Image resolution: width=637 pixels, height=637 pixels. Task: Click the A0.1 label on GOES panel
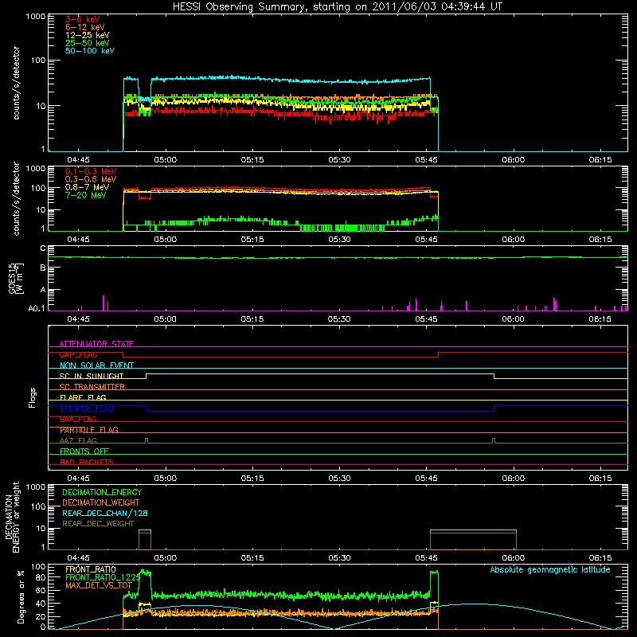tap(37, 308)
